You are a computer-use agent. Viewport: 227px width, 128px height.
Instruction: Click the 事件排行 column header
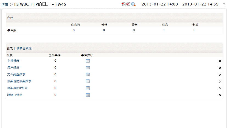pyautogui.click(x=87, y=55)
